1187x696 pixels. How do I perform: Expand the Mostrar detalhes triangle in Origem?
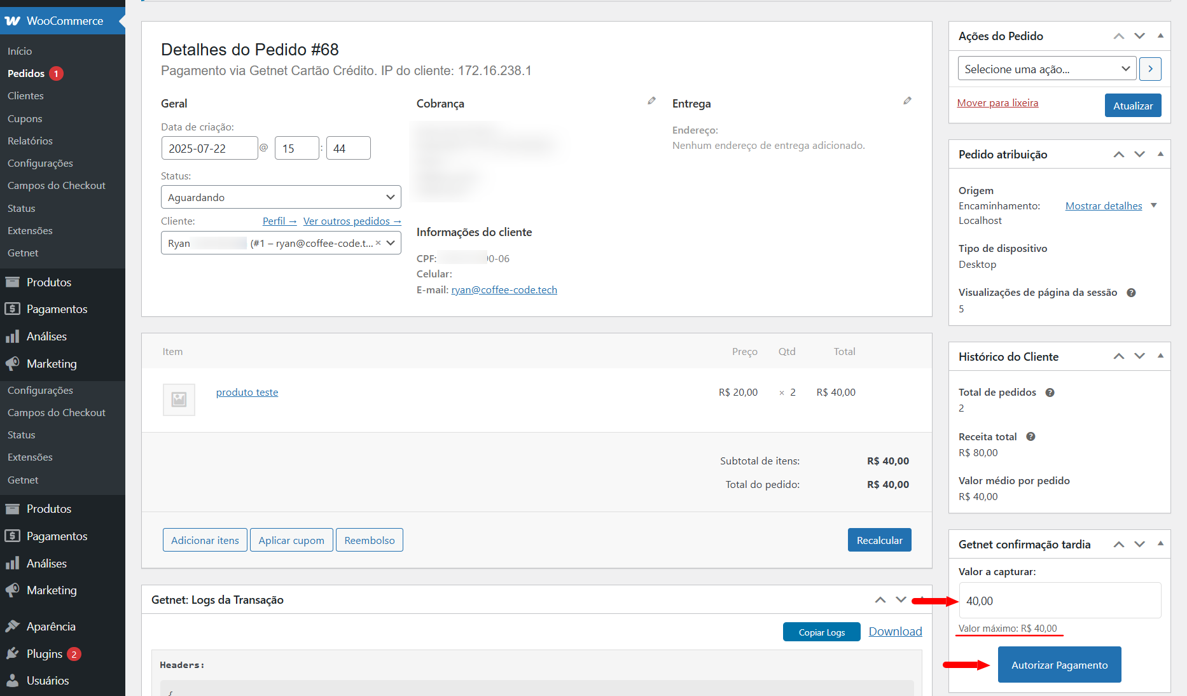[x=1153, y=205]
